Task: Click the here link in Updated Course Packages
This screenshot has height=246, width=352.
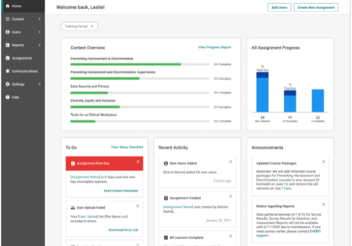Action: pos(287,189)
